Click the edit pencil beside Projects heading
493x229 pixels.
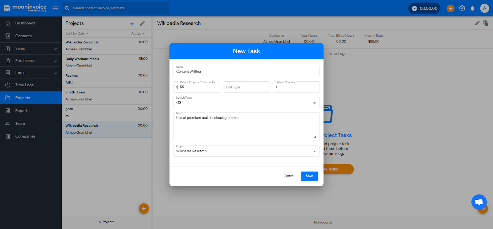coord(142,23)
